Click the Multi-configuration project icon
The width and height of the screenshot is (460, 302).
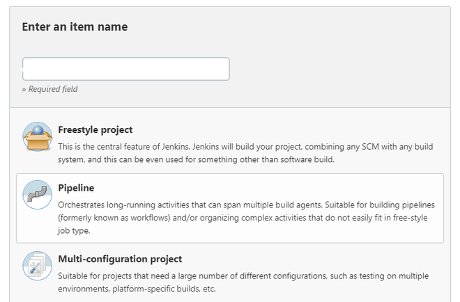coord(38,266)
